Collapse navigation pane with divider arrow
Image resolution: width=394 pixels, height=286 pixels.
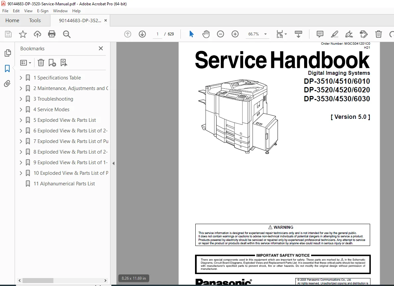pyautogui.click(x=113, y=163)
